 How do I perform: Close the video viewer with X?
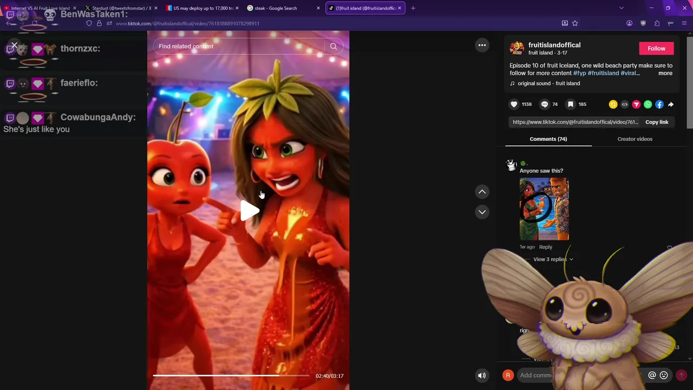point(15,45)
